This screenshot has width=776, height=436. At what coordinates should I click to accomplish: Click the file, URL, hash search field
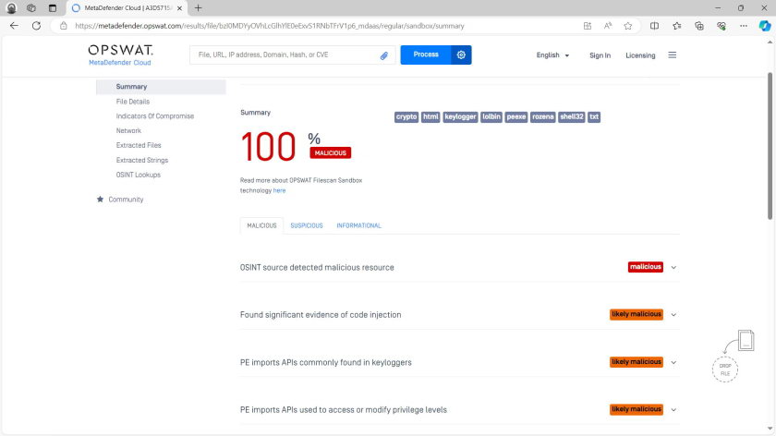point(282,55)
